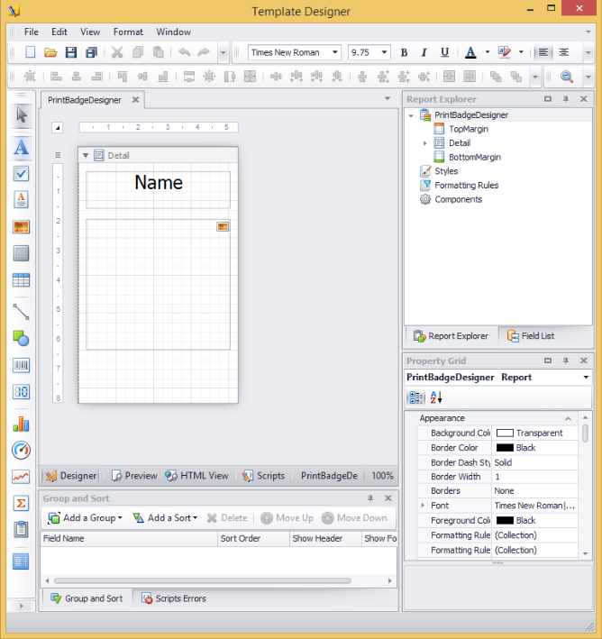The image size is (602, 639).
Task: Select the Subreport control tool
Action: point(22,530)
